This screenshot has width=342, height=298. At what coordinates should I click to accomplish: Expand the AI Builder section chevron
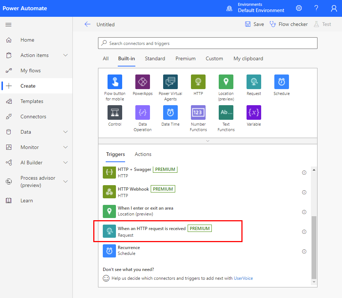65,163
